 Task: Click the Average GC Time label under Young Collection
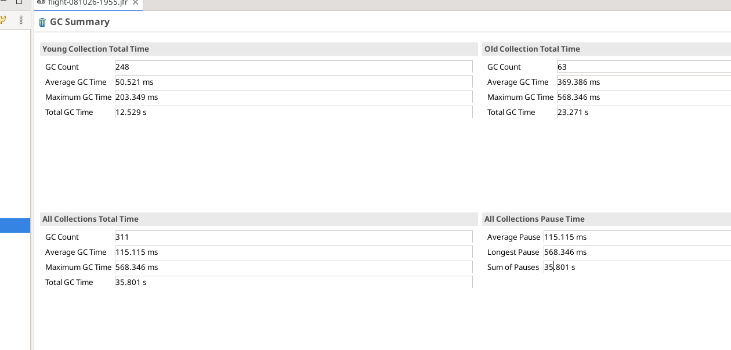point(76,82)
